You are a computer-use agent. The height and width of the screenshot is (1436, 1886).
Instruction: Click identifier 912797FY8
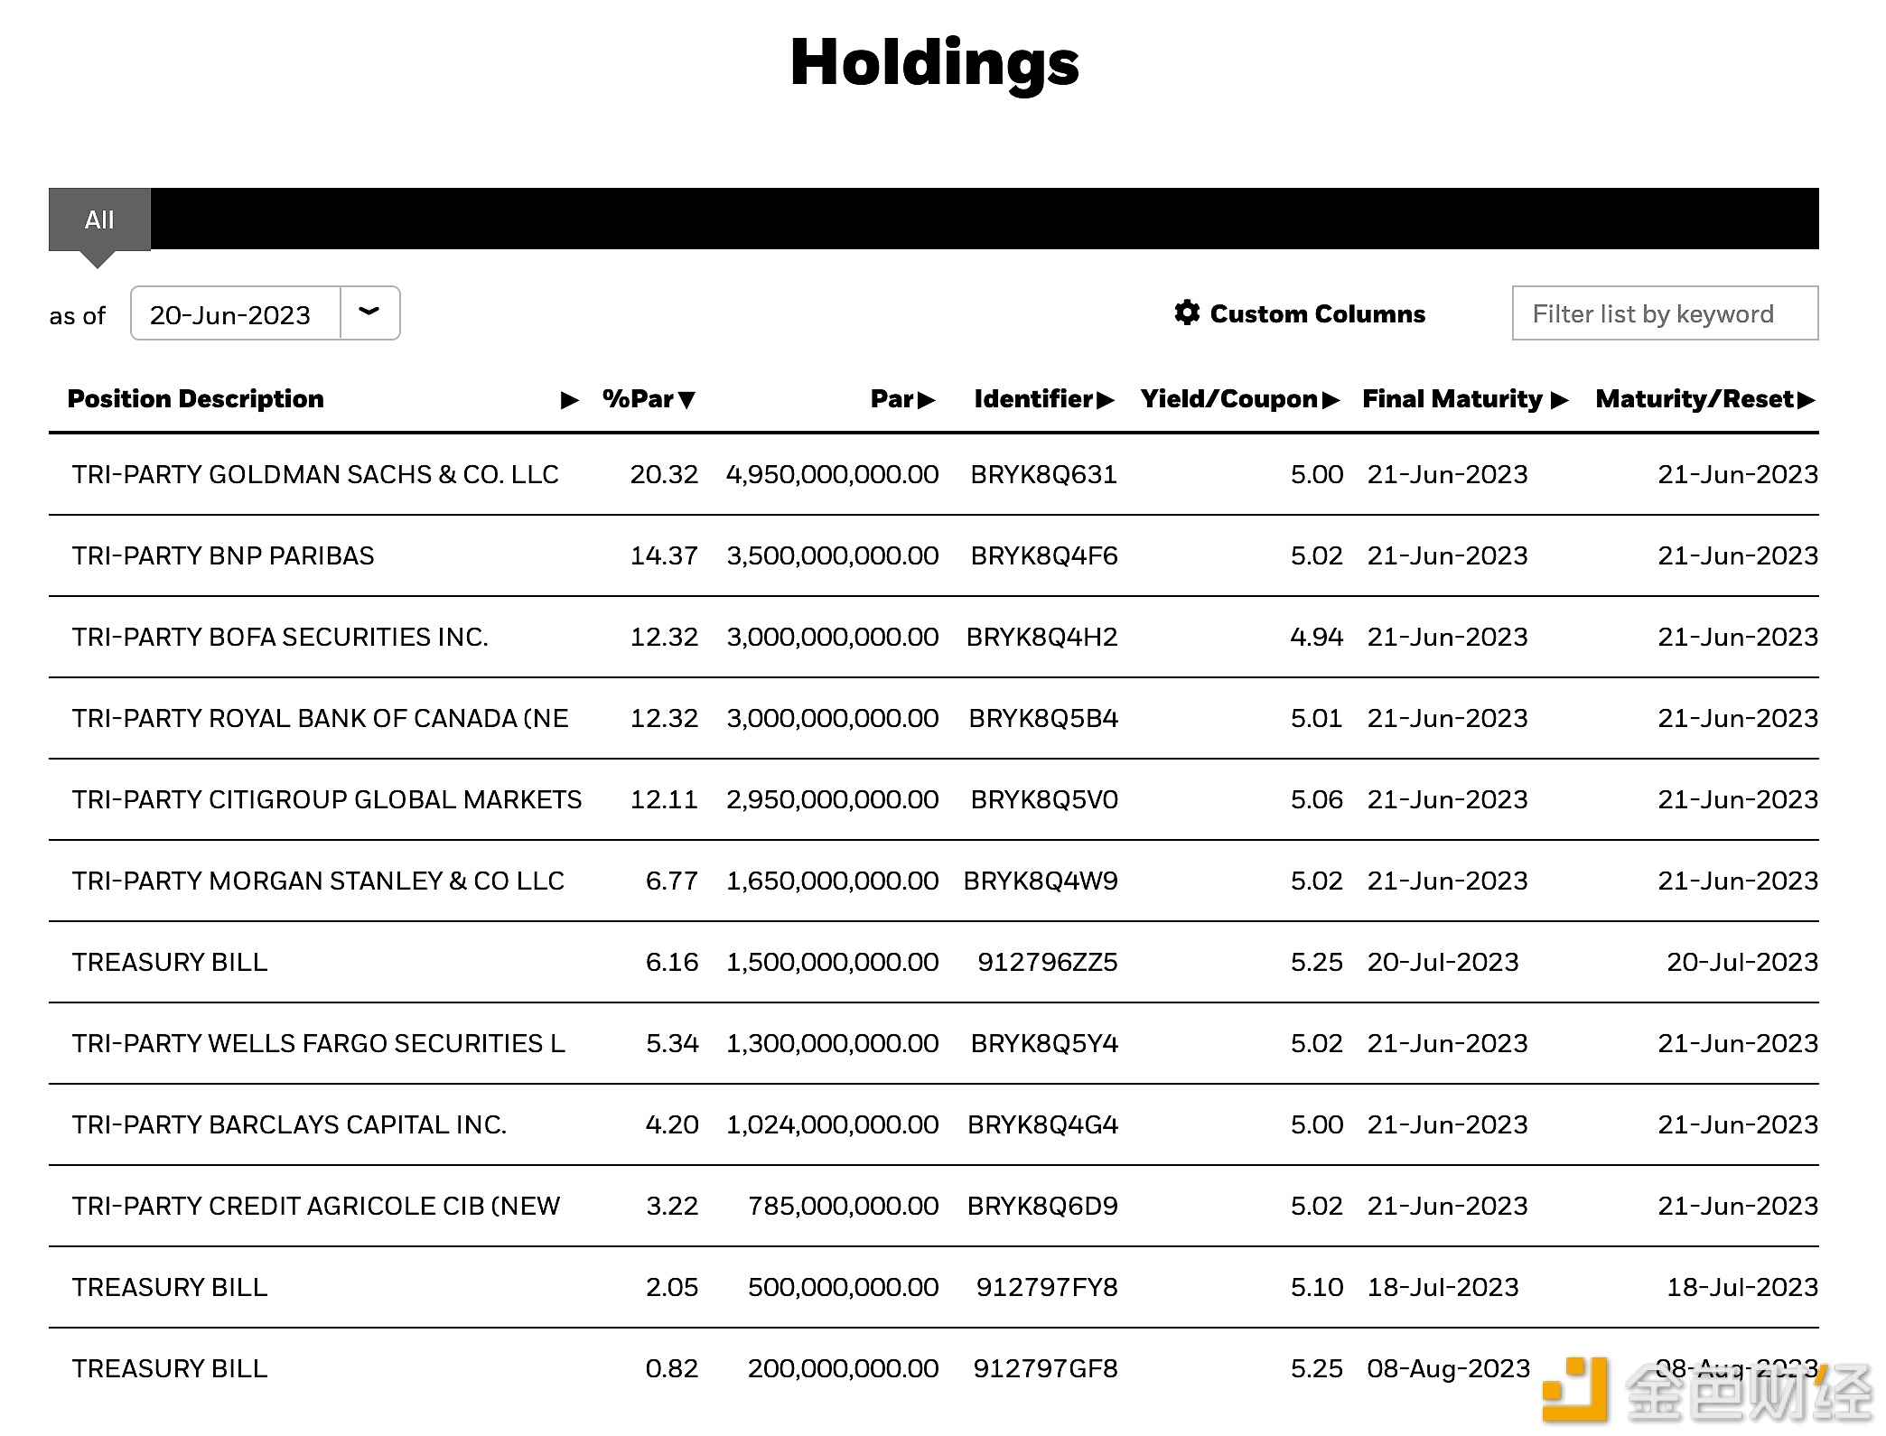click(1047, 1287)
